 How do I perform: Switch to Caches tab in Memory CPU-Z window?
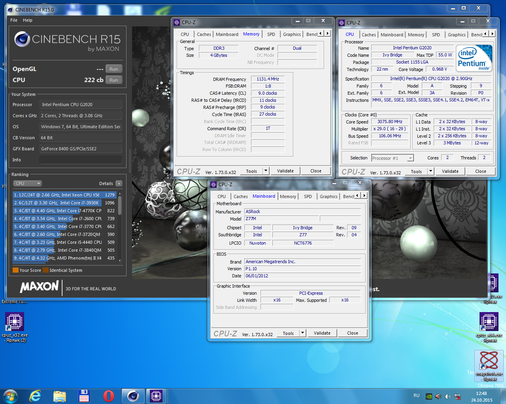tap(204, 34)
